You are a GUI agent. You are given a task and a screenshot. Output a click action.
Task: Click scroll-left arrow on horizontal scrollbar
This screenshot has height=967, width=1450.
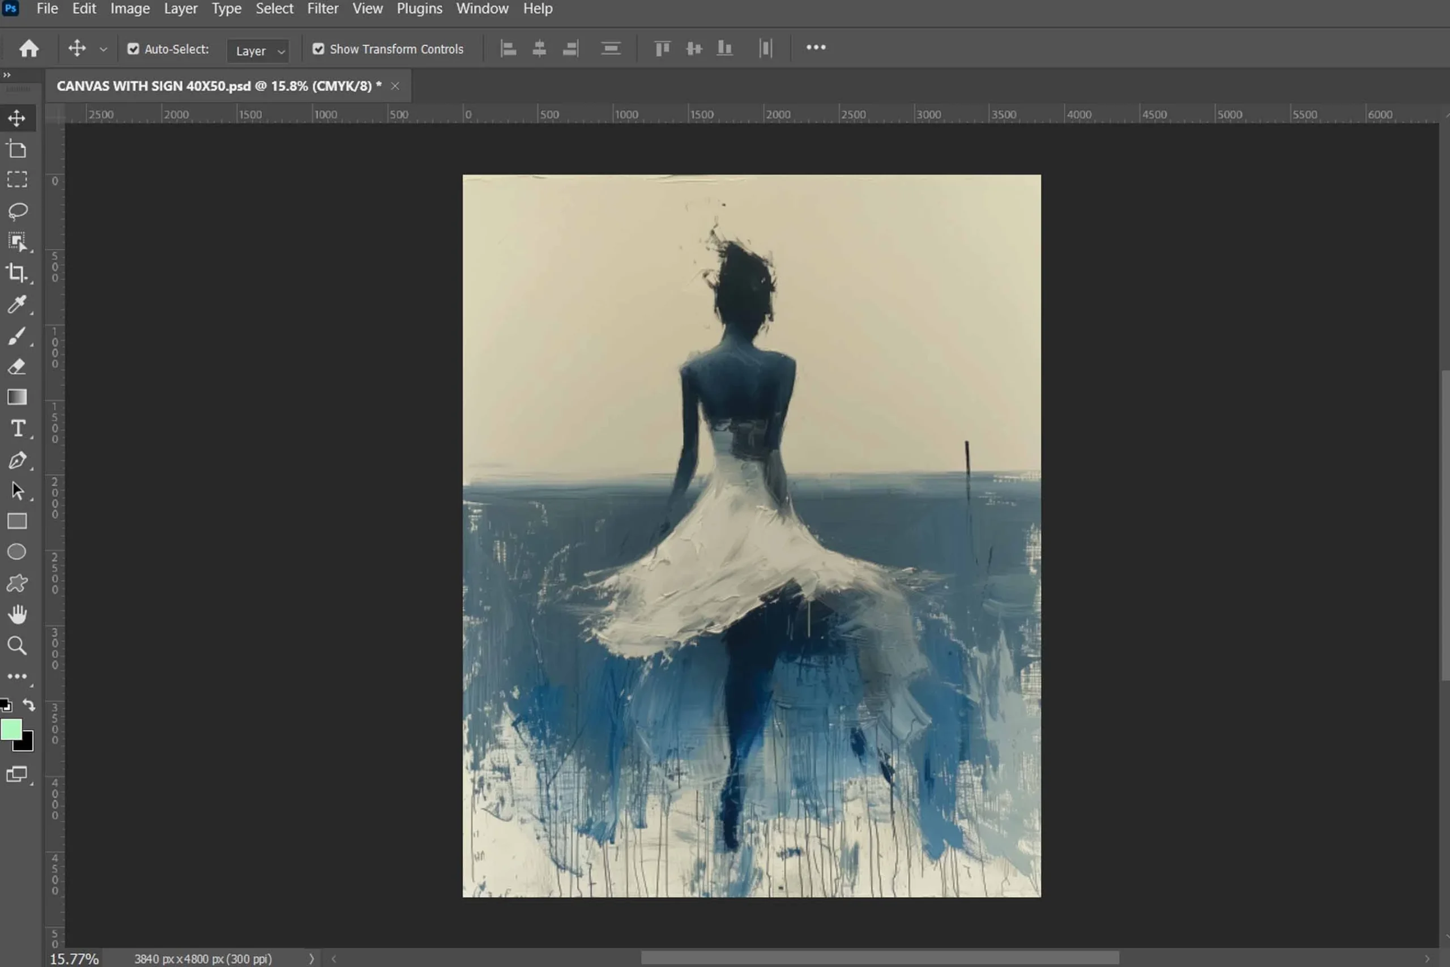[334, 959]
